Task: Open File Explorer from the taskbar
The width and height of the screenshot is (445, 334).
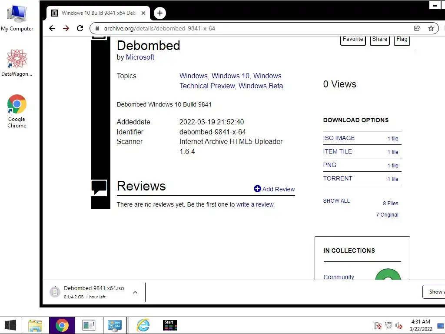Action: pos(35,325)
